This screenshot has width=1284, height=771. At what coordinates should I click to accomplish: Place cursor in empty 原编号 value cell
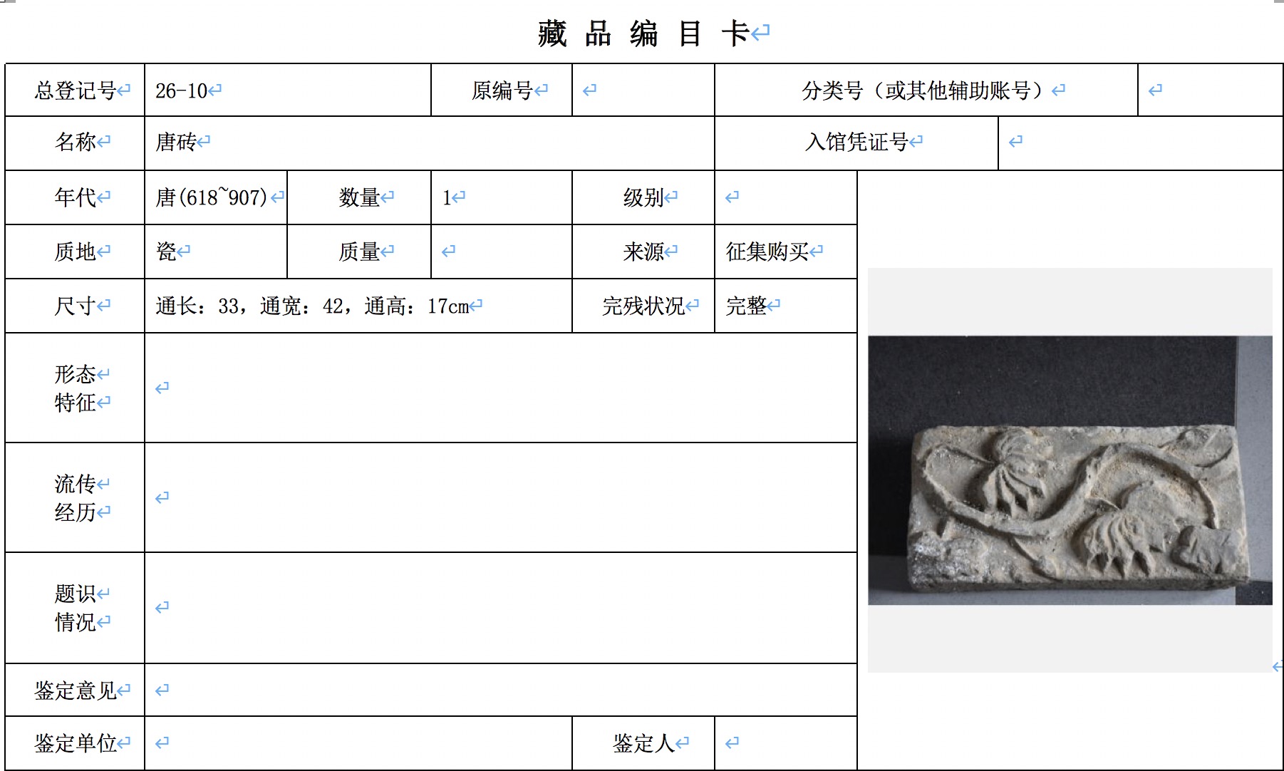[x=643, y=90]
